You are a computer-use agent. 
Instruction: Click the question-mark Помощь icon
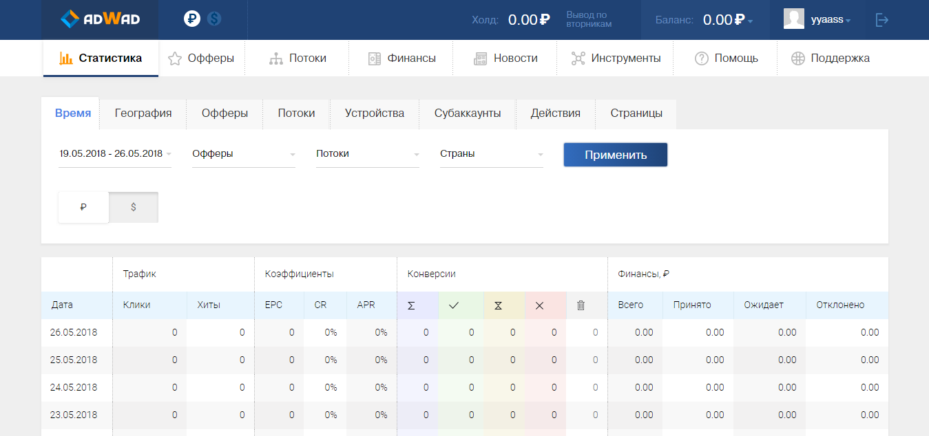tap(702, 58)
